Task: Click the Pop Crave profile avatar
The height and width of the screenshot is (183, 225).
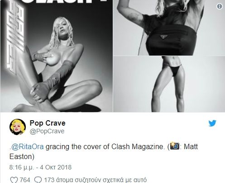Action: (x=18, y=127)
